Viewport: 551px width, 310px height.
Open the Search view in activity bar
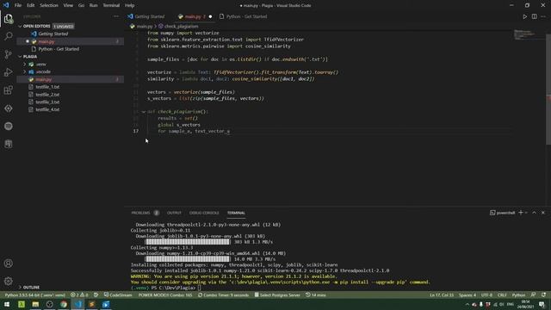8,36
